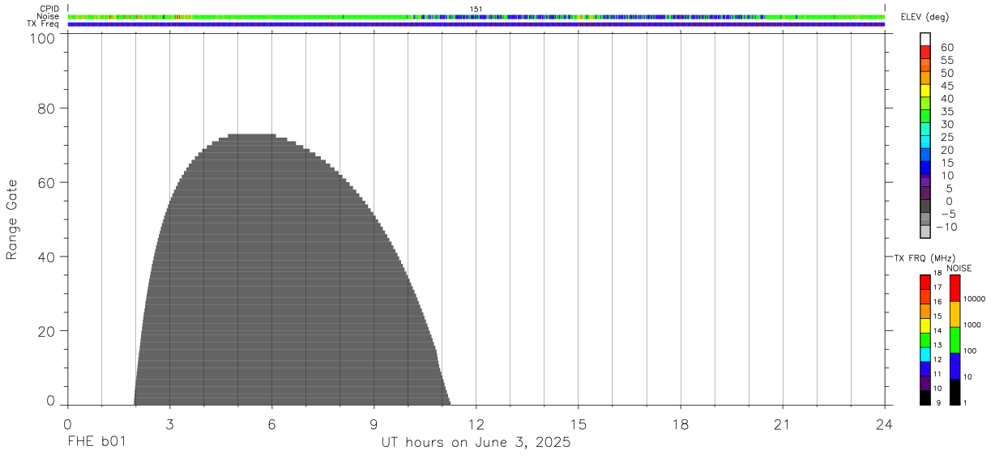This screenshot has width=995, height=459.
Task: Click the green NOISE swatch between 100 and 1000
Action: coord(954,340)
